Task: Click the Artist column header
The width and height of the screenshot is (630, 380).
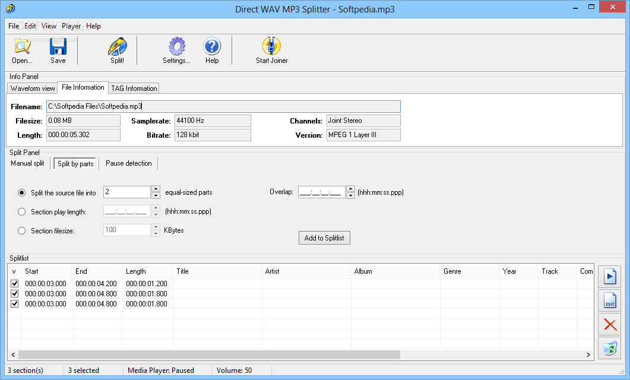Action: (x=306, y=271)
